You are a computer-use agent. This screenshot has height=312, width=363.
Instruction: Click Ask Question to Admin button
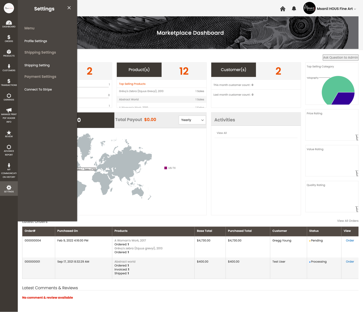coord(340,57)
